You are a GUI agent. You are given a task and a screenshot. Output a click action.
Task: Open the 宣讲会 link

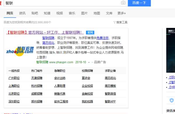[86, 78]
